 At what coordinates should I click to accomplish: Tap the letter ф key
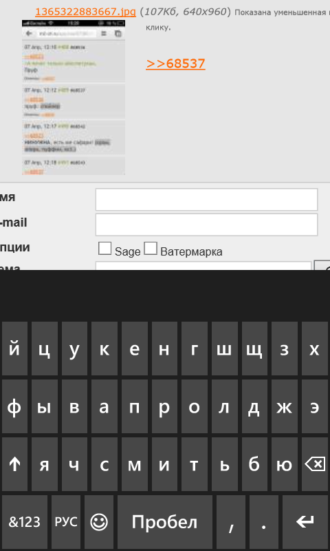14,406
